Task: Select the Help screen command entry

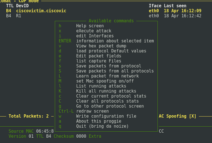Action: click(90, 26)
